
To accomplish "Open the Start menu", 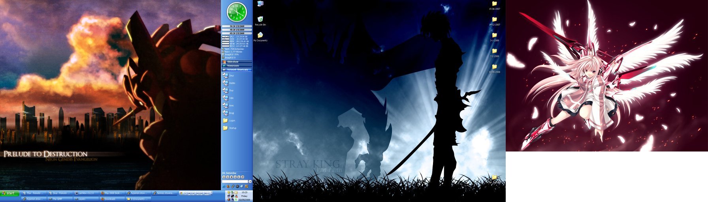I will click(9, 193).
